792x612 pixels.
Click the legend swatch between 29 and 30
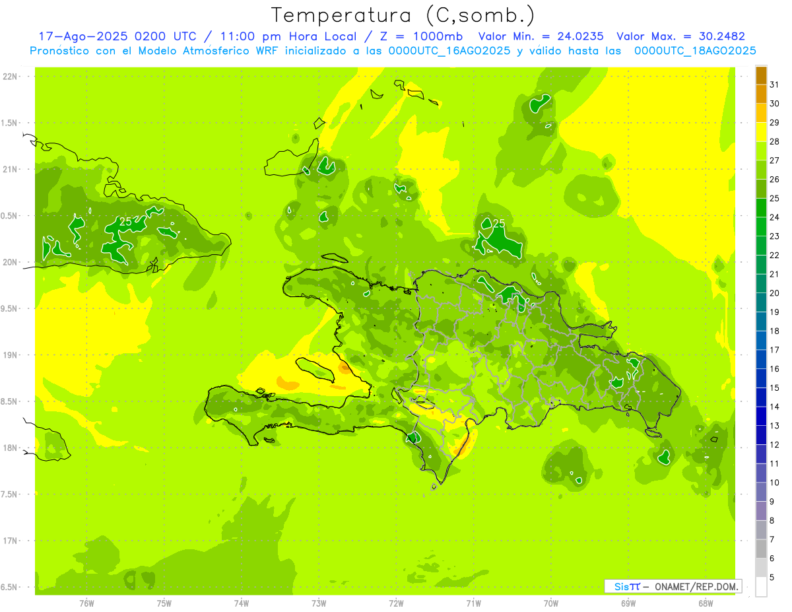[x=761, y=114]
